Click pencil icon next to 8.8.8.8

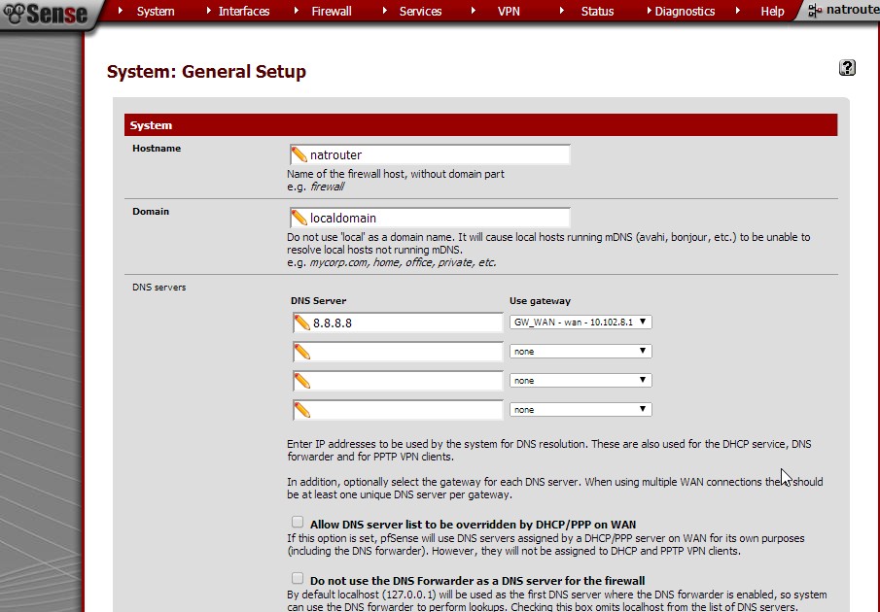click(x=302, y=323)
